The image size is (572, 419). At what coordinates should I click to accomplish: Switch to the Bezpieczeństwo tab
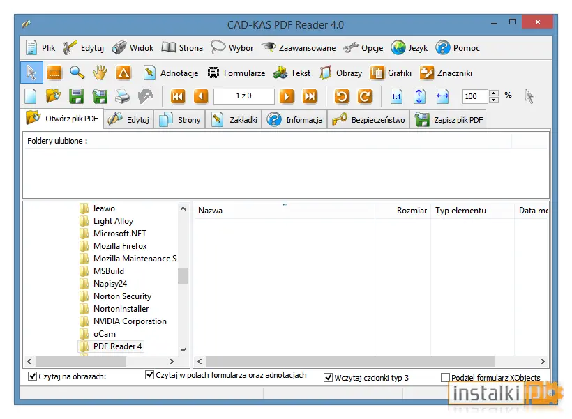click(x=368, y=120)
